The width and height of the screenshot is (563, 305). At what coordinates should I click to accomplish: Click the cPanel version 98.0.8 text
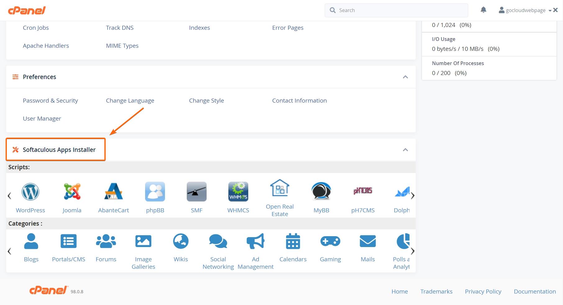[77, 292]
